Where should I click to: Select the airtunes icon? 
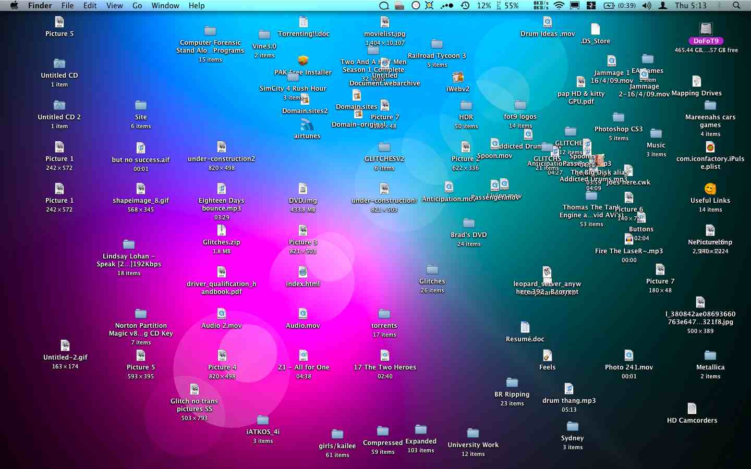(307, 125)
